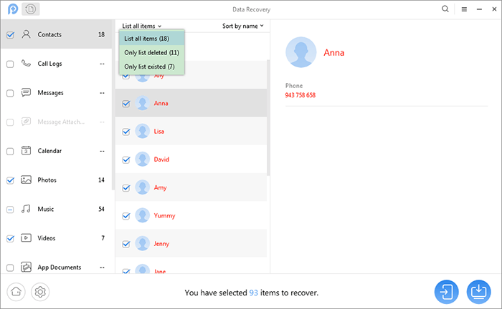Toggle the Music category checkbox
Viewport: 502px width, 309px height.
coord(10,210)
